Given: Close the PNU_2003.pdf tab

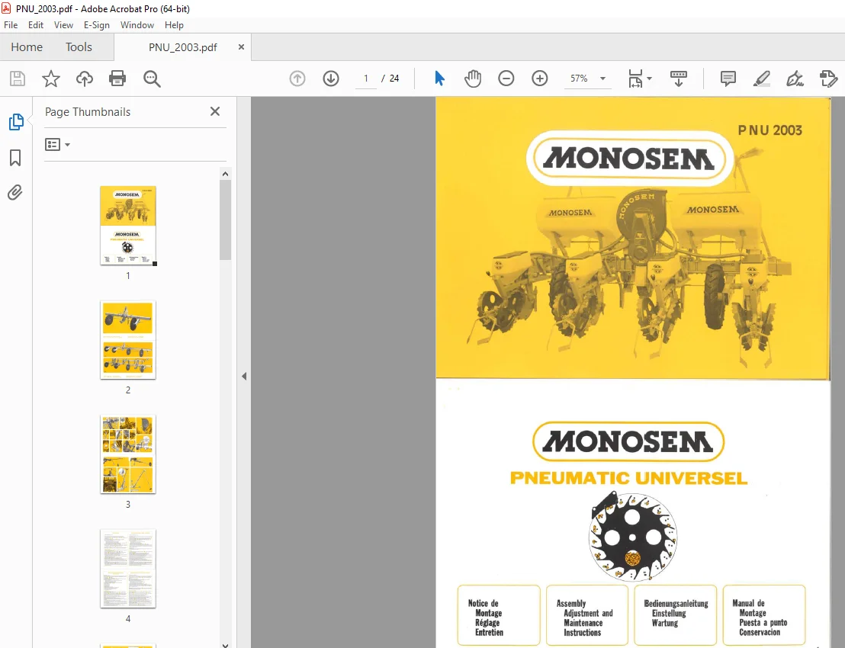Looking at the screenshot, I should (242, 47).
